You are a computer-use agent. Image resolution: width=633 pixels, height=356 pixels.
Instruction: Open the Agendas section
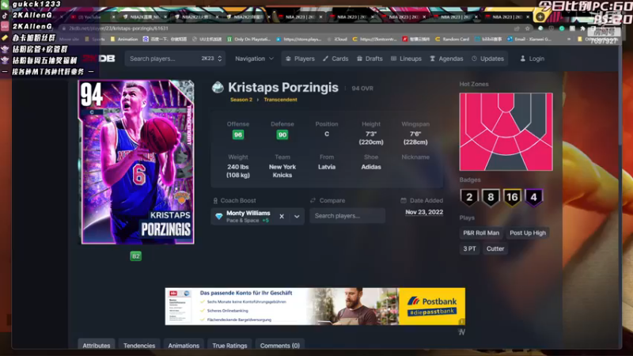446,59
